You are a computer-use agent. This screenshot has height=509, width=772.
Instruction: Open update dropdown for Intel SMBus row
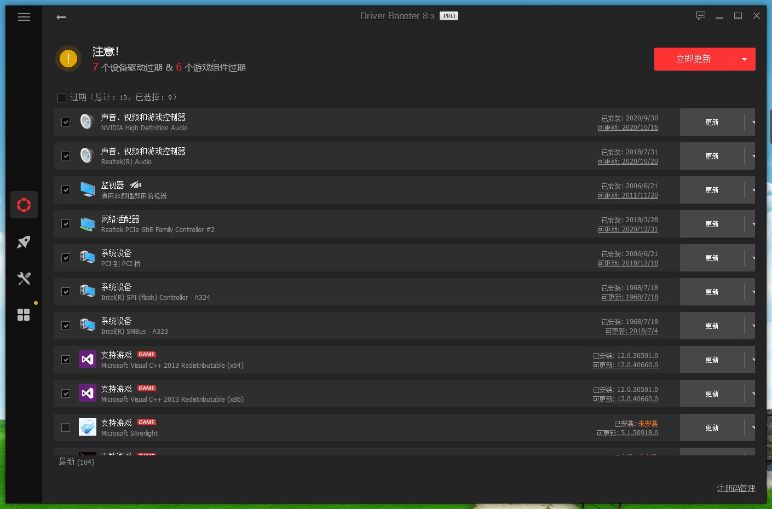point(751,326)
